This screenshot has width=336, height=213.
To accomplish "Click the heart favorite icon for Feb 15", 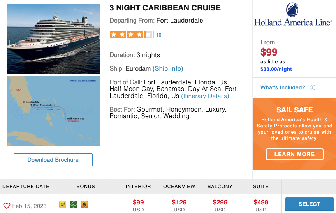I will click(7, 206).
